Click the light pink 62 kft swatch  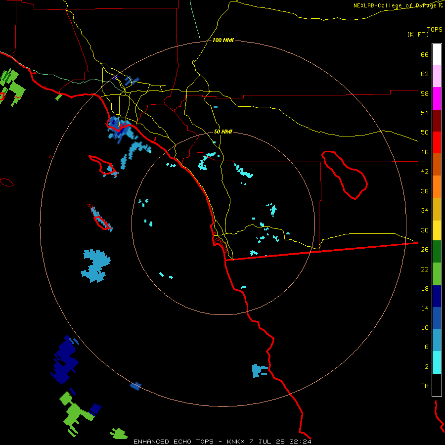tap(437, 76)
